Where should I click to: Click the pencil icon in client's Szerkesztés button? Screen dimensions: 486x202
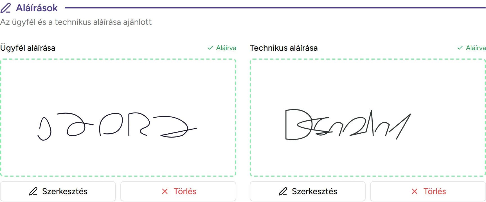pos(34,191)
